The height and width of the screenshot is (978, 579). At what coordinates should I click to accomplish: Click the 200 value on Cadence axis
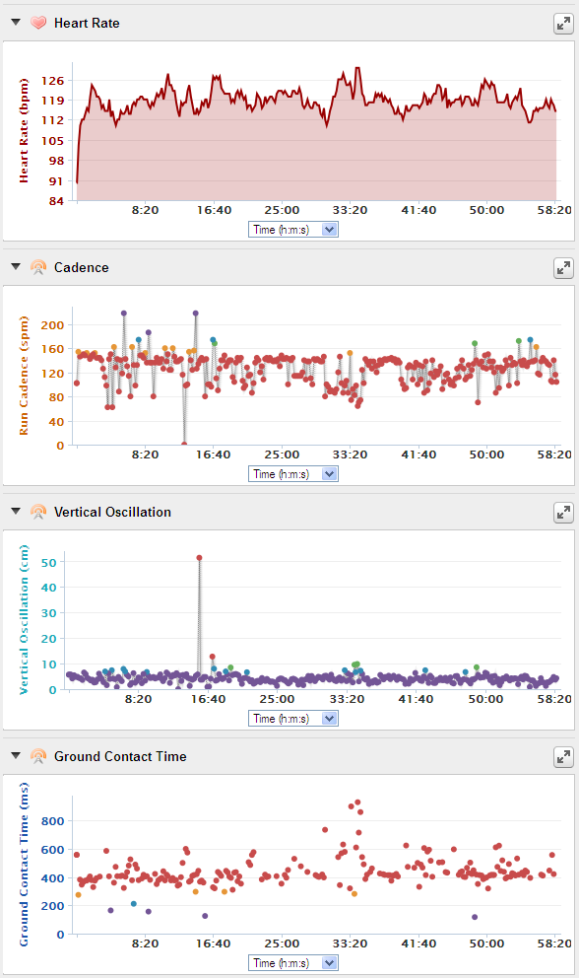[x=52, y=325]
